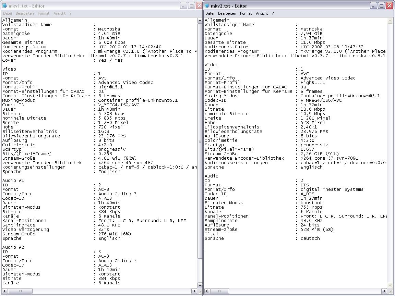395x296 pixels.
Task: Maximize the mkv1.txt editor window
Action: (191, 6)
